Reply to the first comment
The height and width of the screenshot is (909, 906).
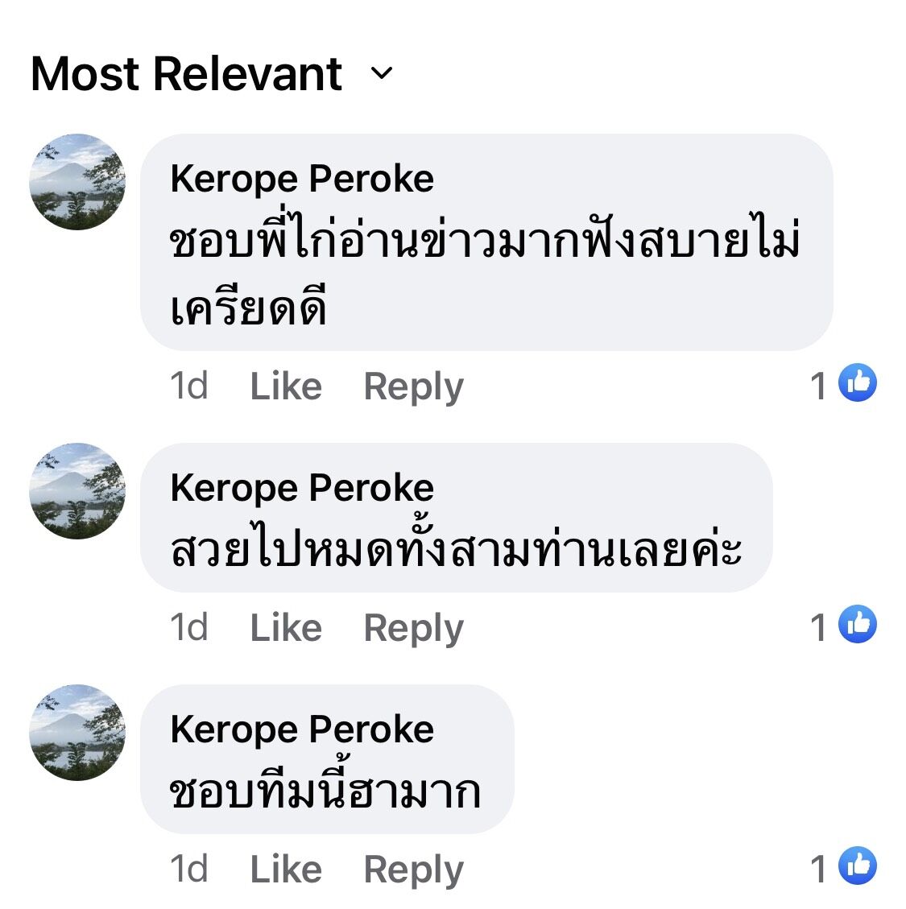[413, 386]
